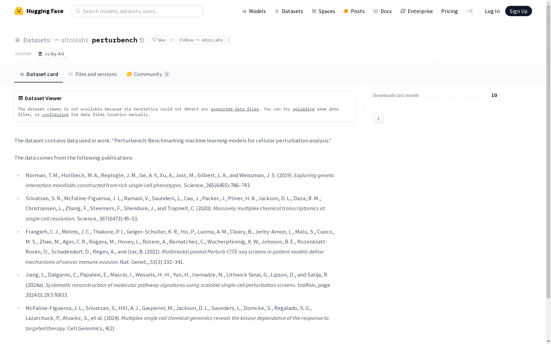Copy the dataset name to clipboard
Viewport: 551px width, 344px height.
pos(142,40)
